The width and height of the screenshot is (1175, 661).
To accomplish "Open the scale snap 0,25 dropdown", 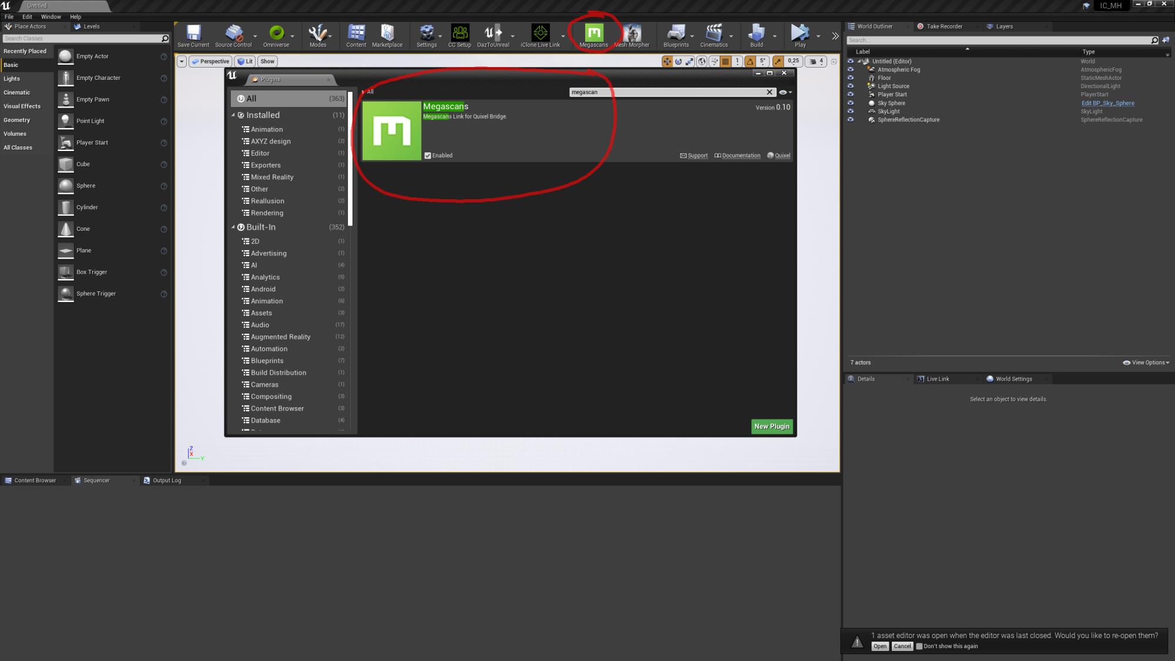I will (x=794, y=61).
